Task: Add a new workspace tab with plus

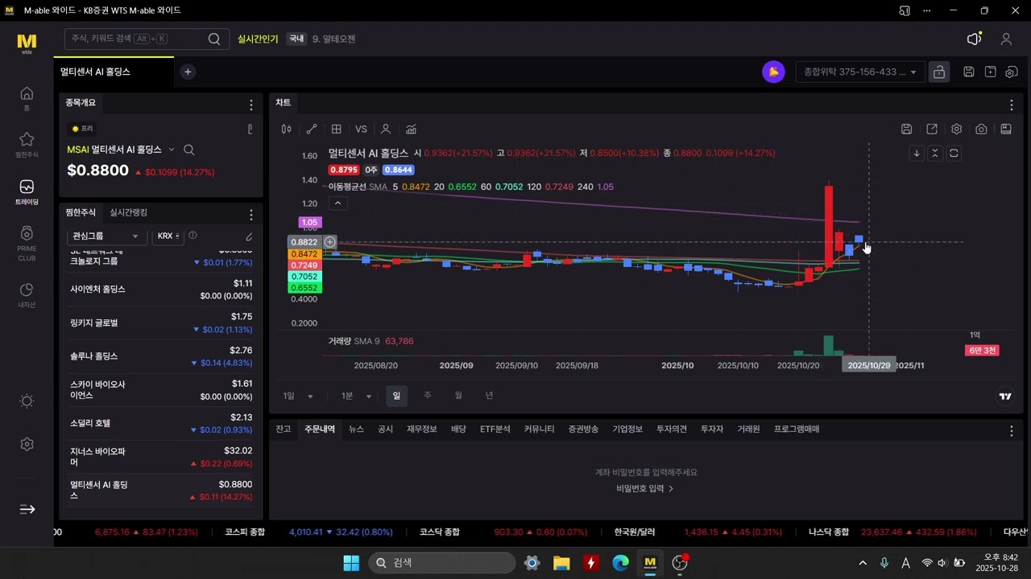Action: point(188,72)
